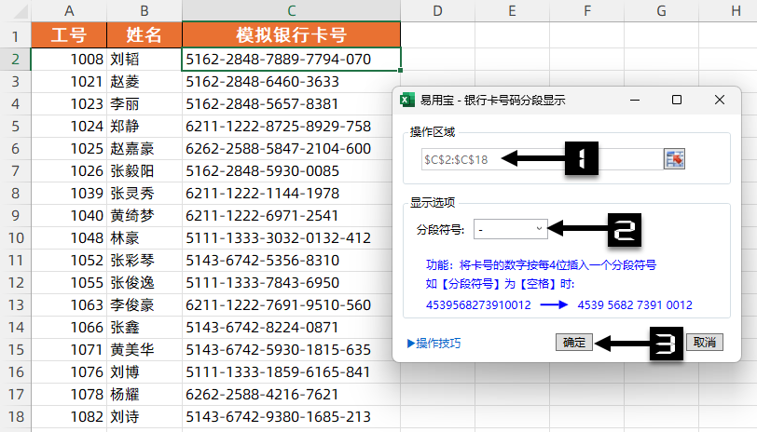Click the 模拟银行卡号 header cell

(291, 34)
